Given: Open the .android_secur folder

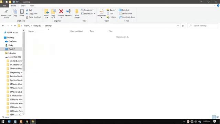Looking at the screenshot, I should pyautogui.click(x=14, y=61).
